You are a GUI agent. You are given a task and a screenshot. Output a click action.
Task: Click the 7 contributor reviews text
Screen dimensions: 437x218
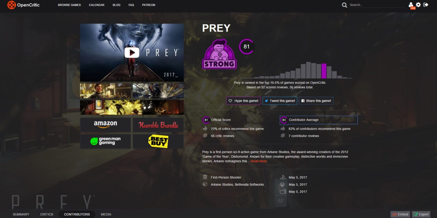pyautogui.click(x=304, y=136)
